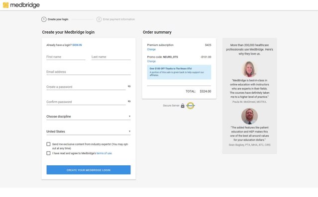The height and width of the screenshot is (197, 318).
Task: Enable exclusive content email checkbox
Action: [x=48, y=144]
